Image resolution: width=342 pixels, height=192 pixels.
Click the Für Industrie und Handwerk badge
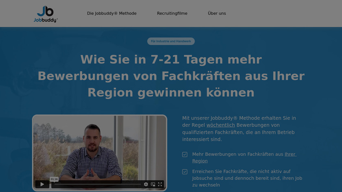pos(171,41)
